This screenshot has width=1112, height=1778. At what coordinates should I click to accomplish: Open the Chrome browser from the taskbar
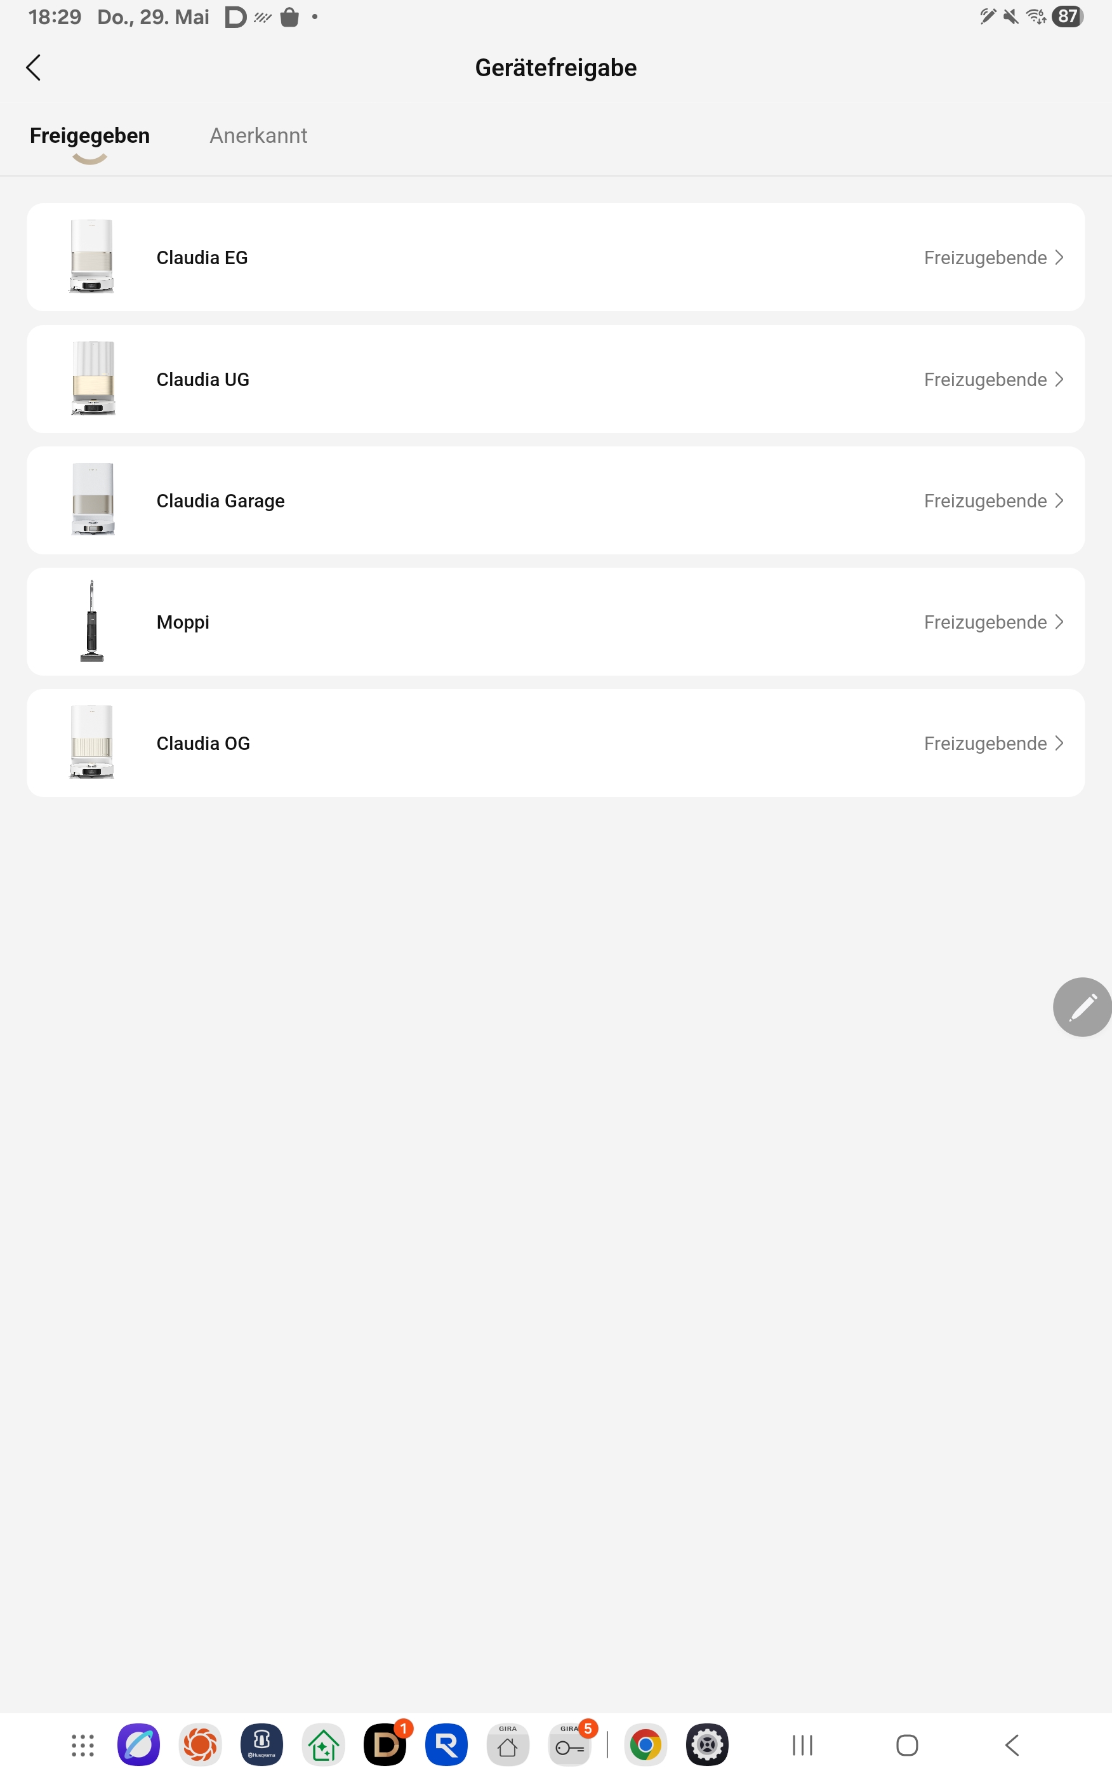645,1744
